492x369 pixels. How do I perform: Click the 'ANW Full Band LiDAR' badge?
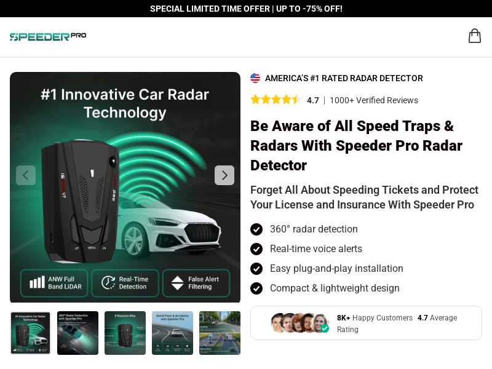tap(54, 283)
